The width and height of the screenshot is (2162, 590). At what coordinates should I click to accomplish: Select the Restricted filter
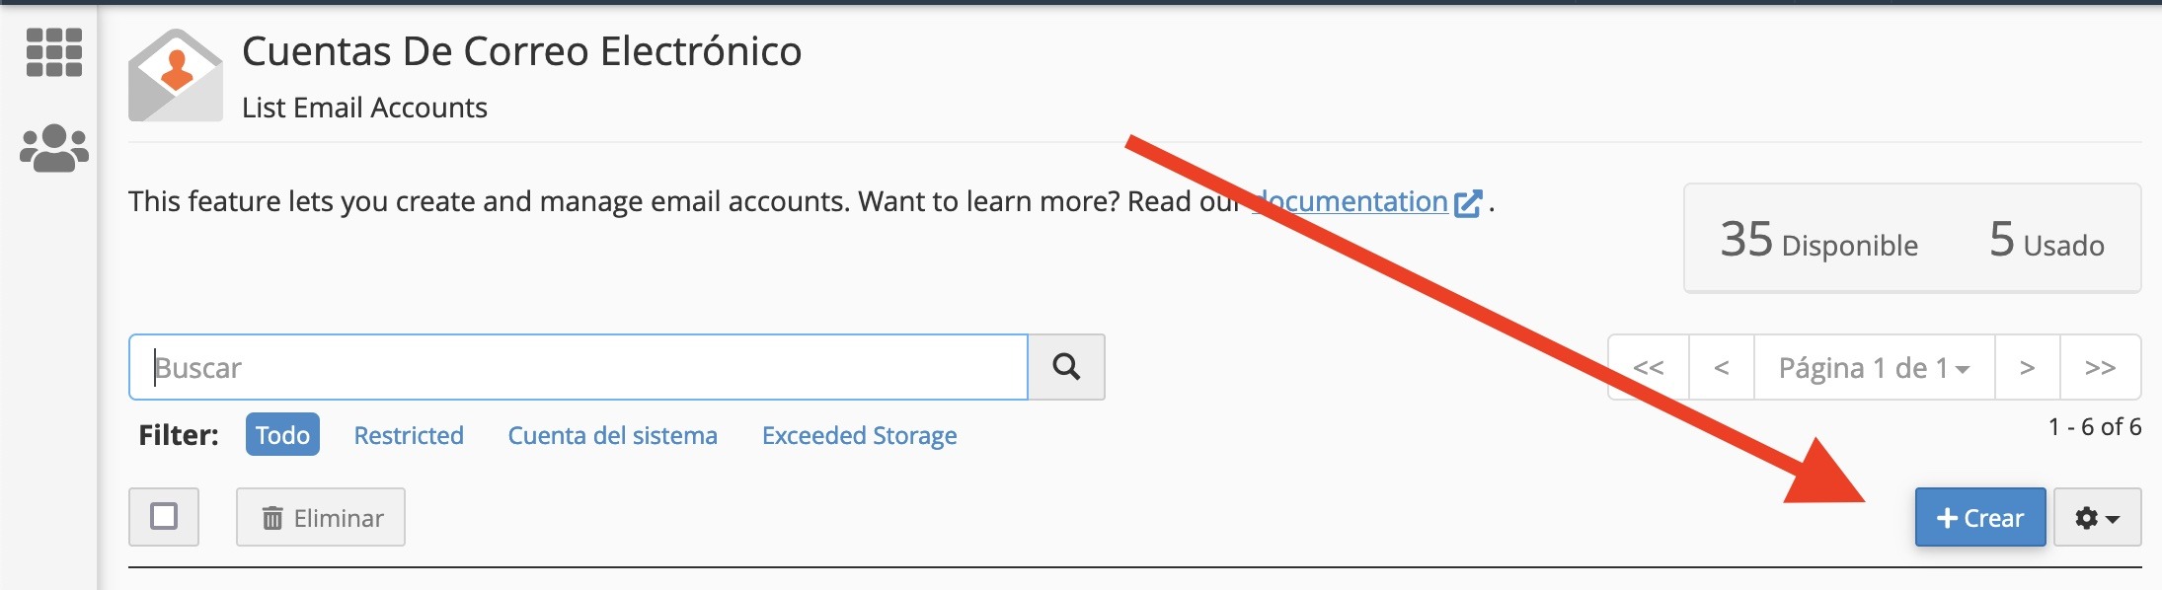tap(409, 435)
